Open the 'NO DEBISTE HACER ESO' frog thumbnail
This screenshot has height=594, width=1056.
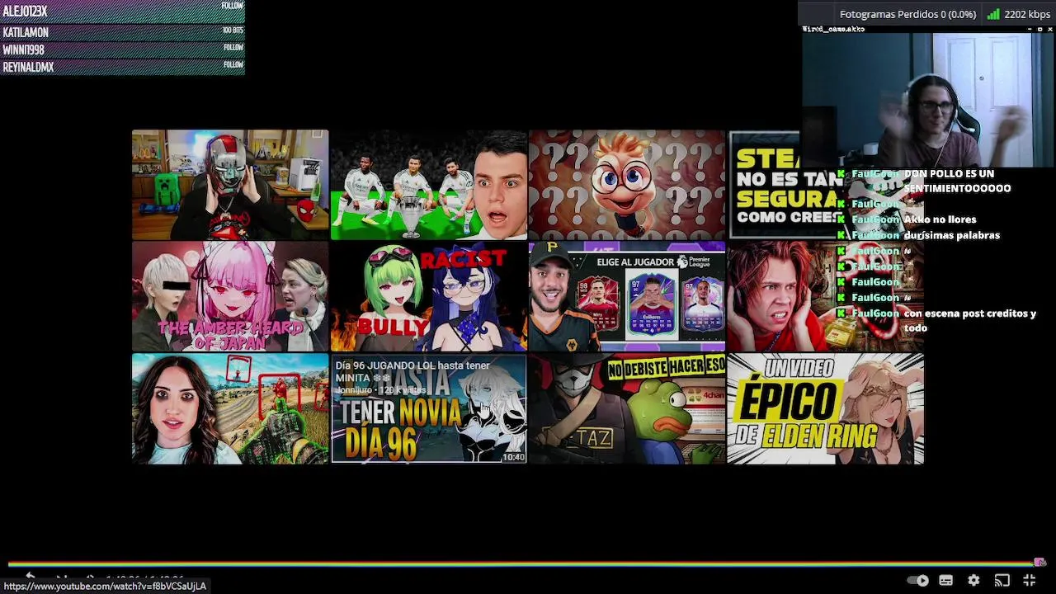tap(627, 409)
